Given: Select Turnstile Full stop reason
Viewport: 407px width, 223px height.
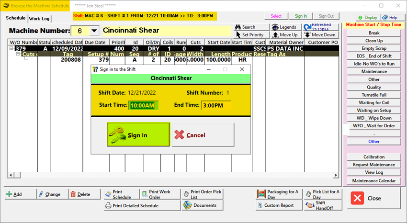Looking at the screenshot, I should point(374,95).
